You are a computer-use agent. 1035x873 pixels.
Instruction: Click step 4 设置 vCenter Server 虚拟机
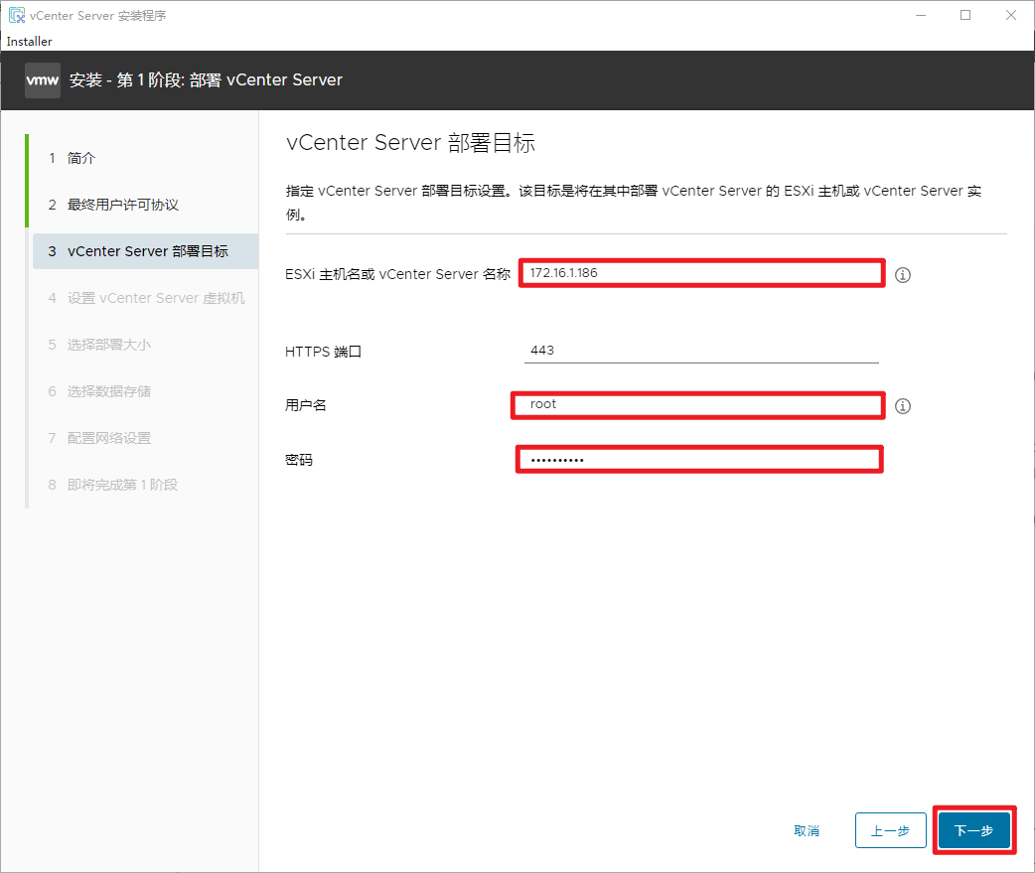click(155, 298)
